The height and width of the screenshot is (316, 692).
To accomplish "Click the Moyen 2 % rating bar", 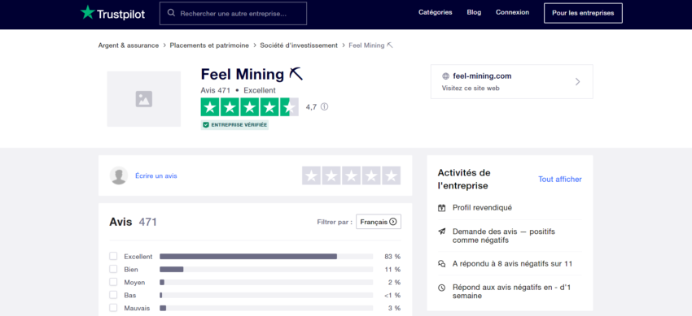I will (266, 282).
